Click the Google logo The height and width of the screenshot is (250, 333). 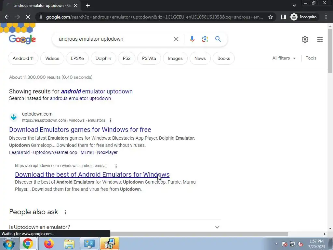(x=22, y=39)
